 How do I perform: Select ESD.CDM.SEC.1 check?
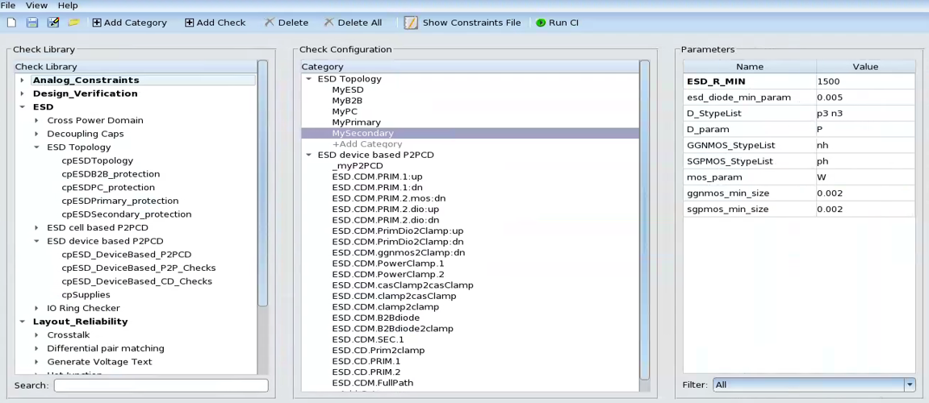368,339
